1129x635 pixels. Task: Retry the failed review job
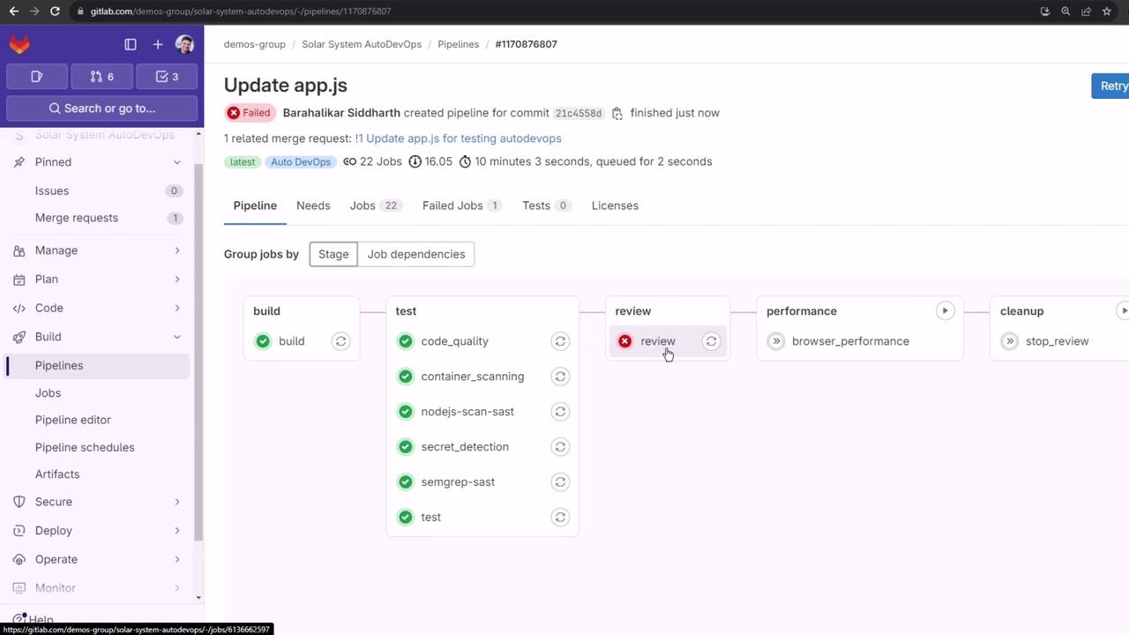click(x=711, y=341)
